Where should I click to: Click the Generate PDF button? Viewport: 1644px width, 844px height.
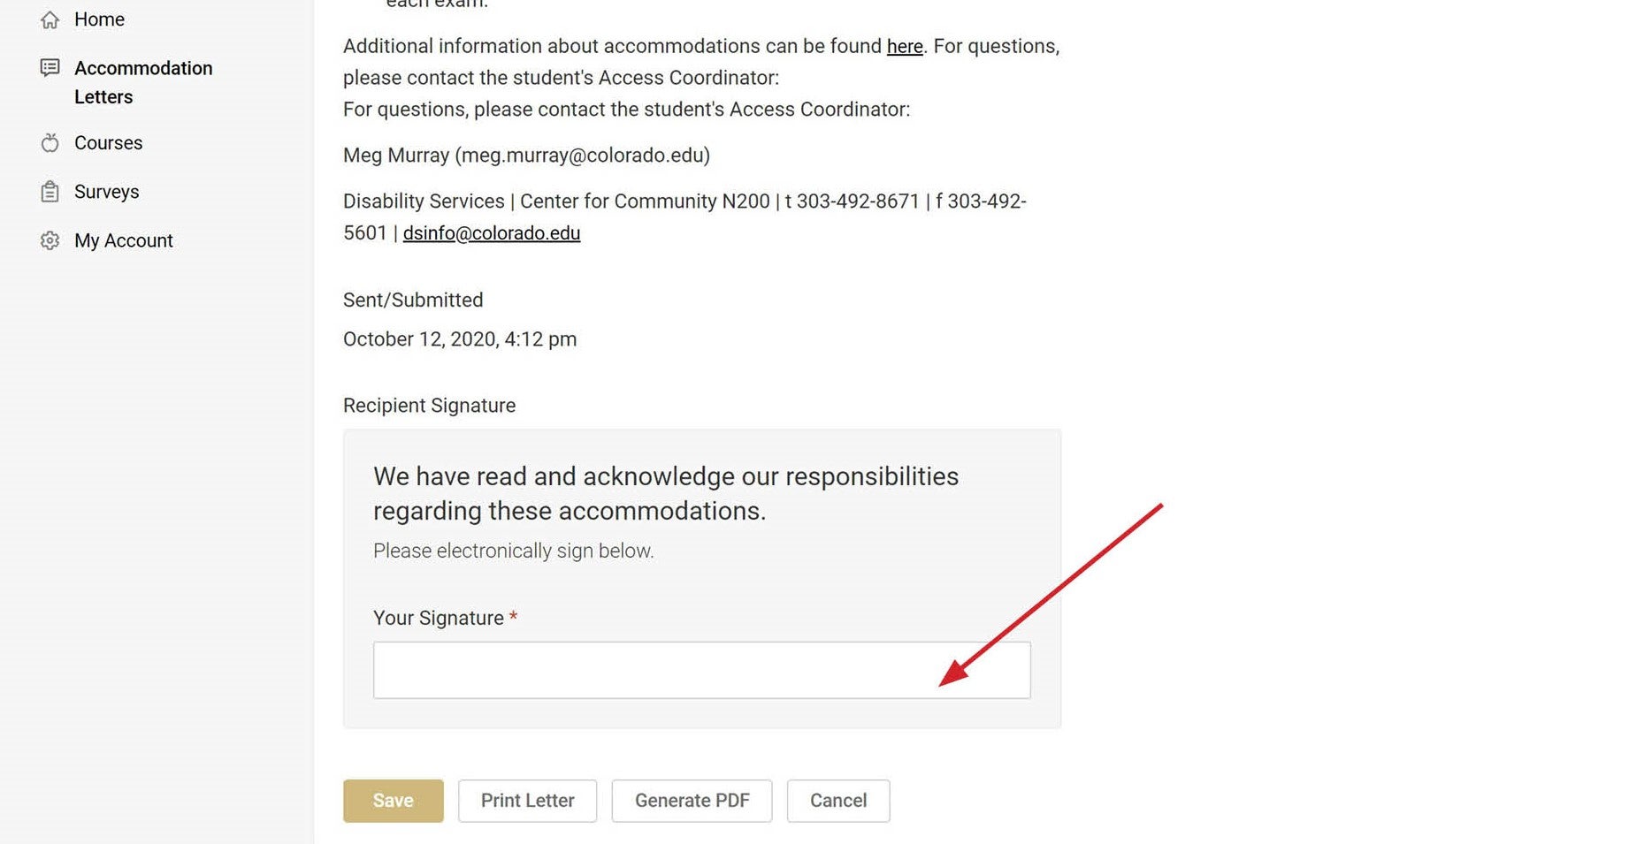692,801
